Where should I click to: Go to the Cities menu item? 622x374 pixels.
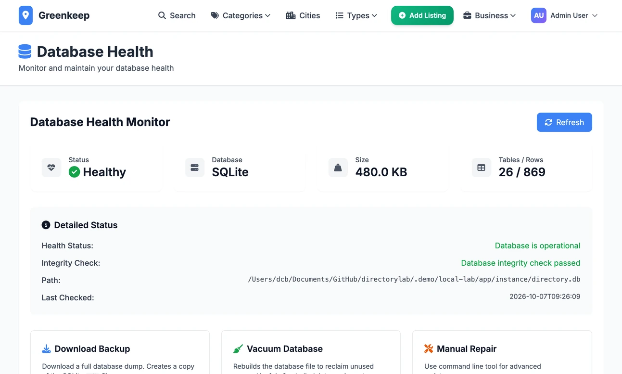[x=303, y=15]
